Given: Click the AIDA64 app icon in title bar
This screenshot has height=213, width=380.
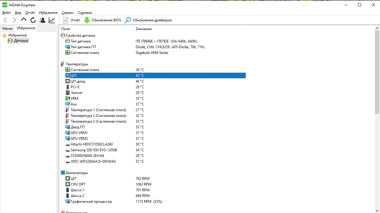Looking at the screenshot, I should (x=5, y=5).
